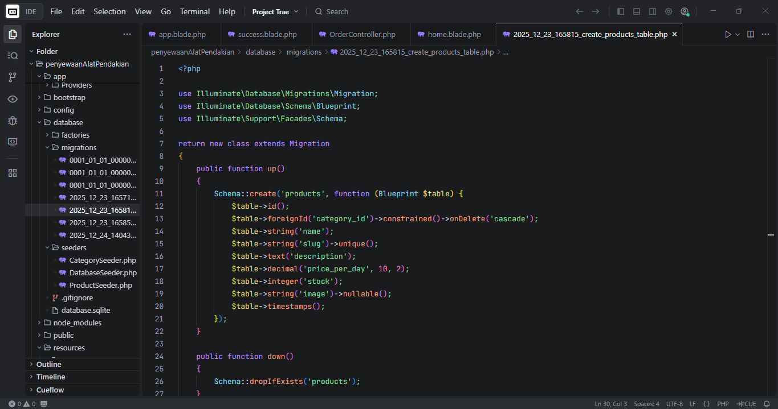This screenshot has width=778, height=409.
Task: Open the Run and Debug view
Action: pyautogui.click(x=13, y=121)
